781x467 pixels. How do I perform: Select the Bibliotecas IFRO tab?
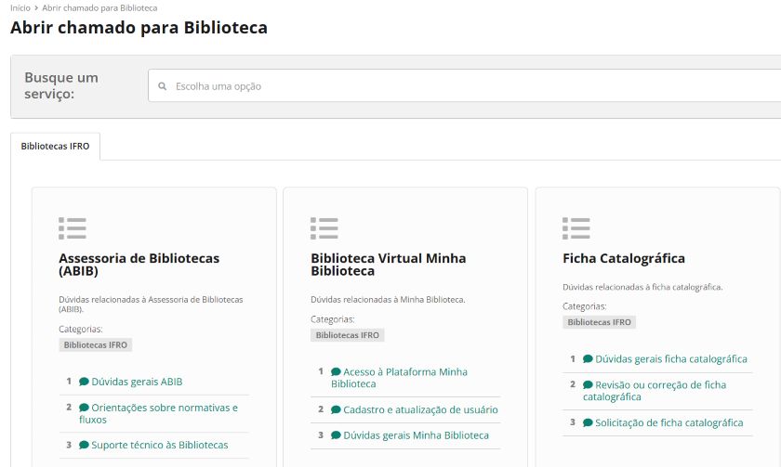click(55, 146)
